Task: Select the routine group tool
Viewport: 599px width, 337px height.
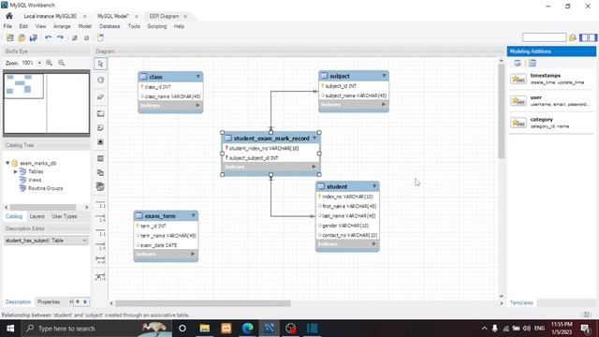Action: (100, 187)
